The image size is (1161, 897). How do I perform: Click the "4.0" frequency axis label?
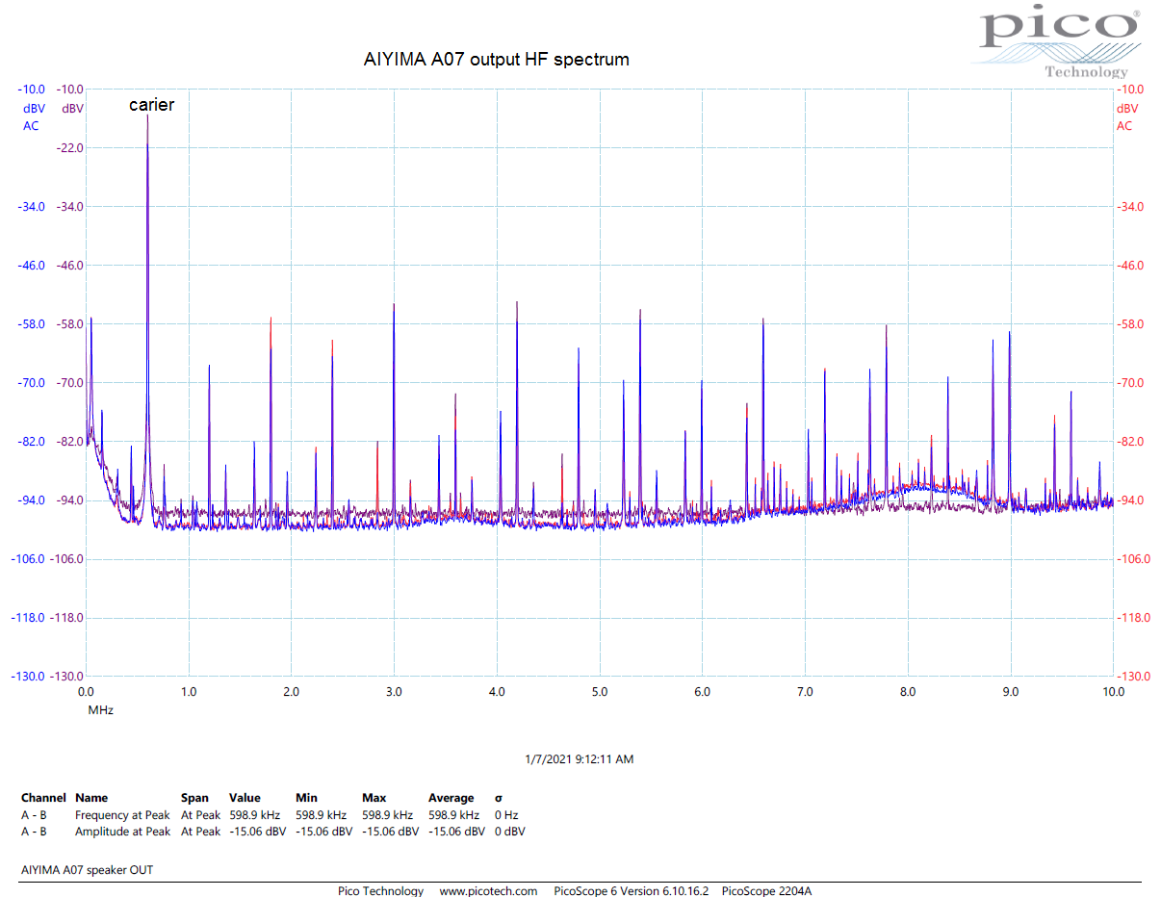coord(497,692)
